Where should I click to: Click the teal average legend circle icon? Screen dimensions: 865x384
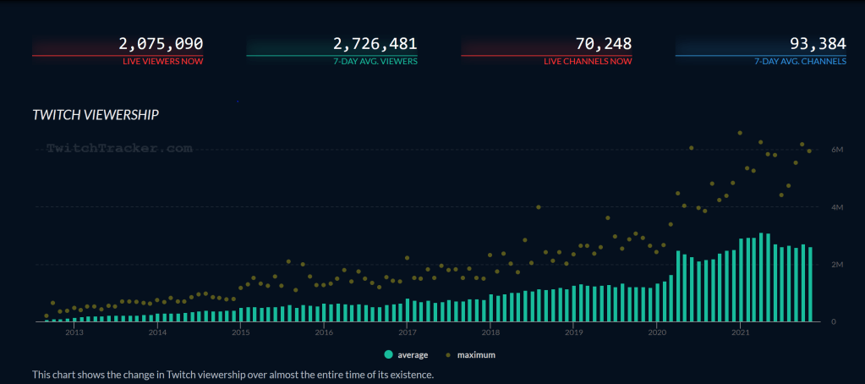tap(389, 354)
